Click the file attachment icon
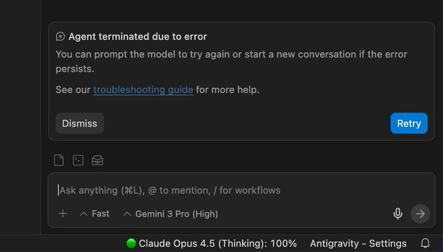The image size is (443, 252). click(x=59, y=160)
